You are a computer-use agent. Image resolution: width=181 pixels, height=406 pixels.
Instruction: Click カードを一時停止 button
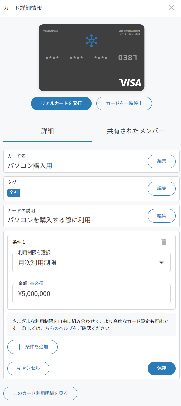(x=124, y=103)
